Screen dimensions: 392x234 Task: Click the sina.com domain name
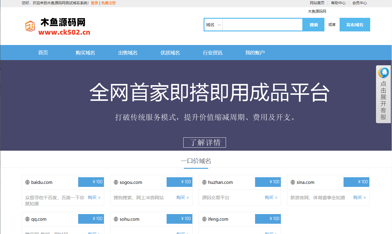305,182
